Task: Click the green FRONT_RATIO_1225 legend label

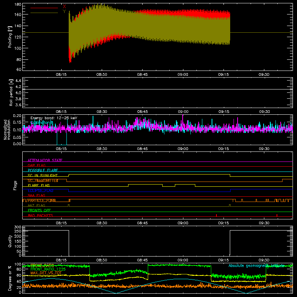Action: 48,269
